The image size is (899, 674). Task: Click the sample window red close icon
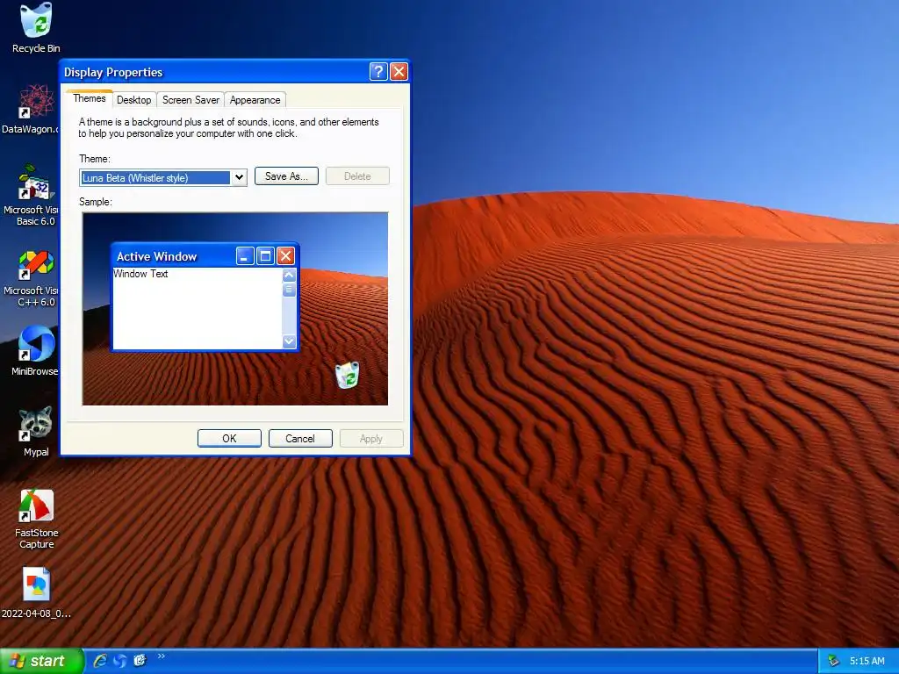tap(285, 255)
